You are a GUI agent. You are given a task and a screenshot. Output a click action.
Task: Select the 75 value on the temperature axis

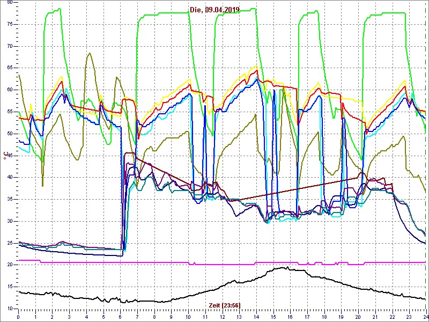(9, 24)
